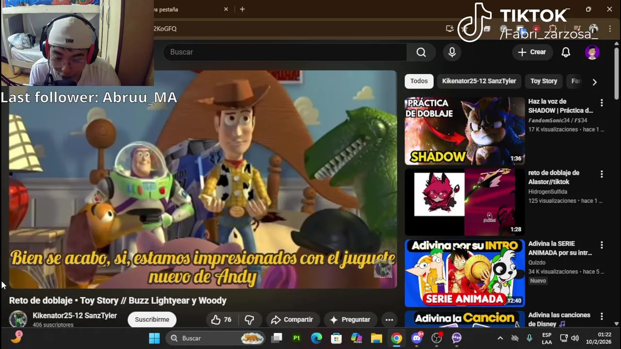Open title Adivina la SERIE ANIMADA por su intro
The width and height of the screenshot is (621, 349).
(560, 249)
